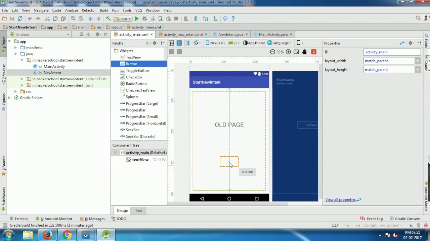430x241 pixels.
Task: Open the AppTheme selector
Action: (x=254, y=43)
